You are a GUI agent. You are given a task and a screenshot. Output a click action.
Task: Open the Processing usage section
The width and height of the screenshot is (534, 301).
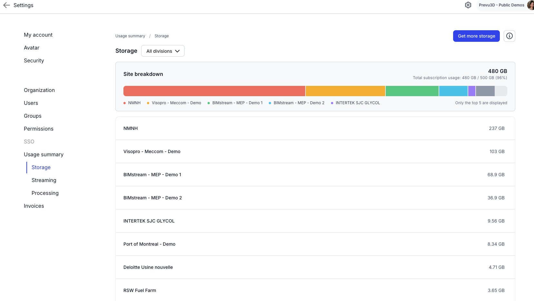[45, 193]
